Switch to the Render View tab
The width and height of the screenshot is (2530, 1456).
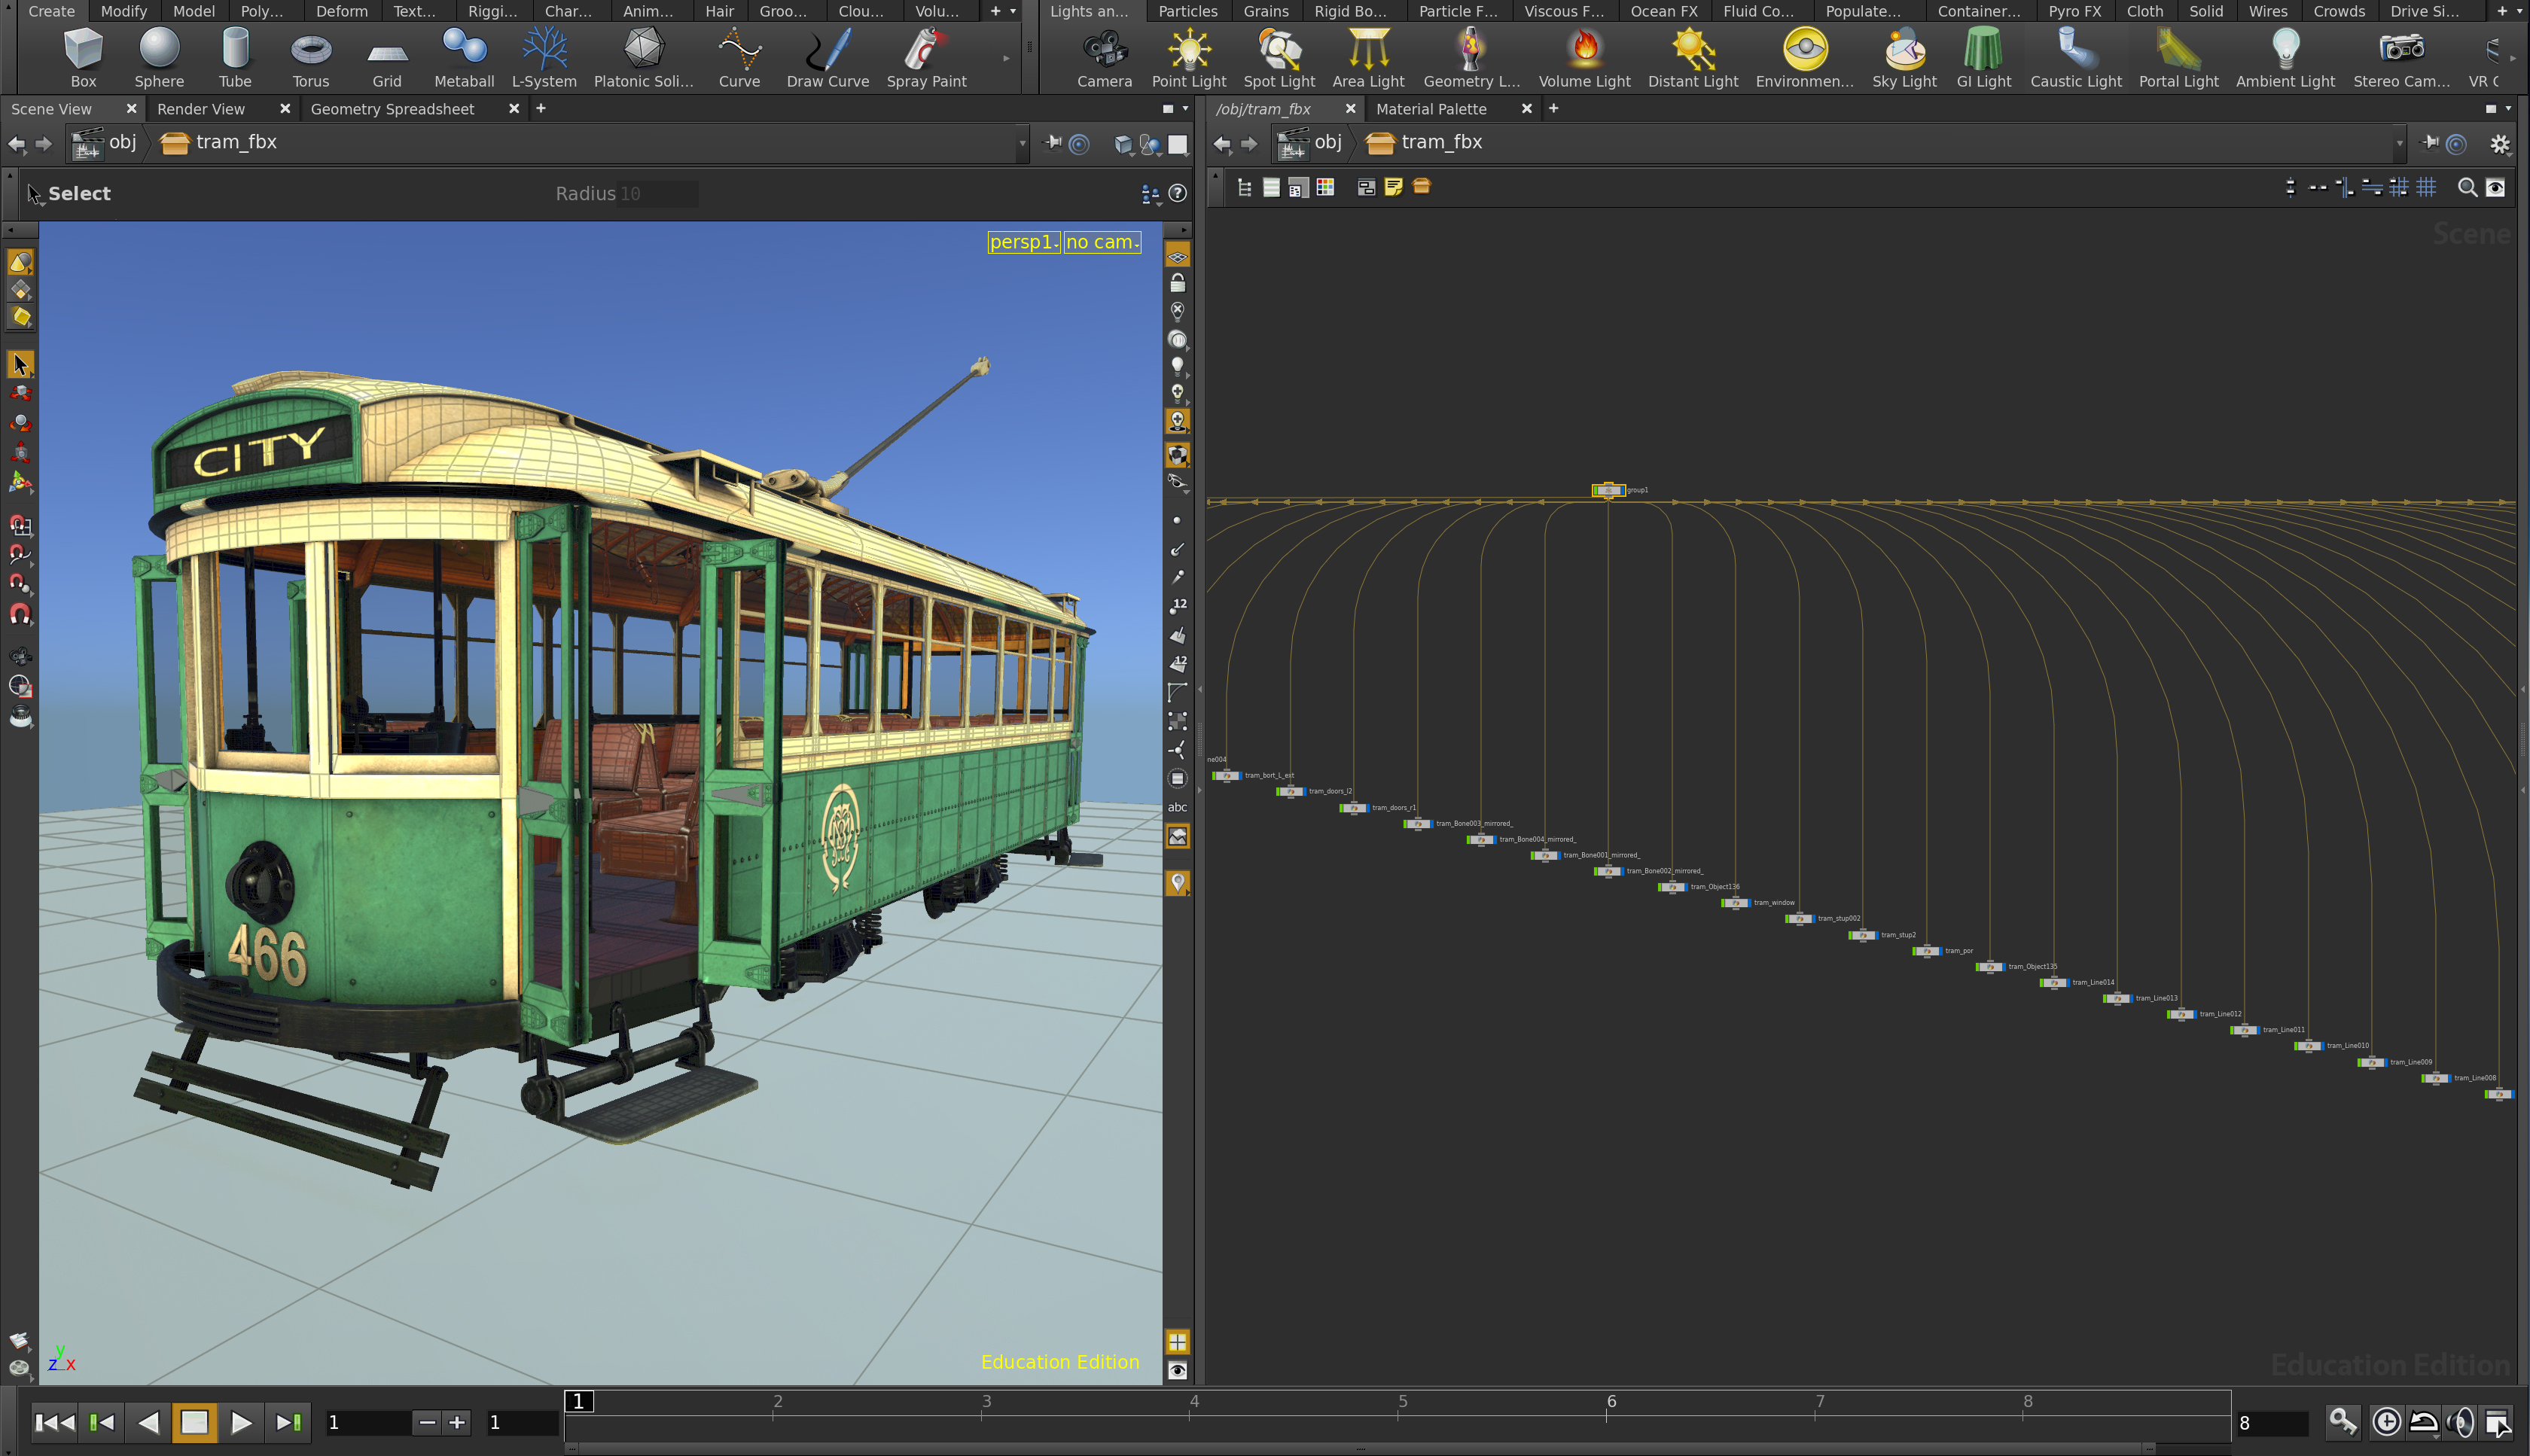click(x=201, y=109)
